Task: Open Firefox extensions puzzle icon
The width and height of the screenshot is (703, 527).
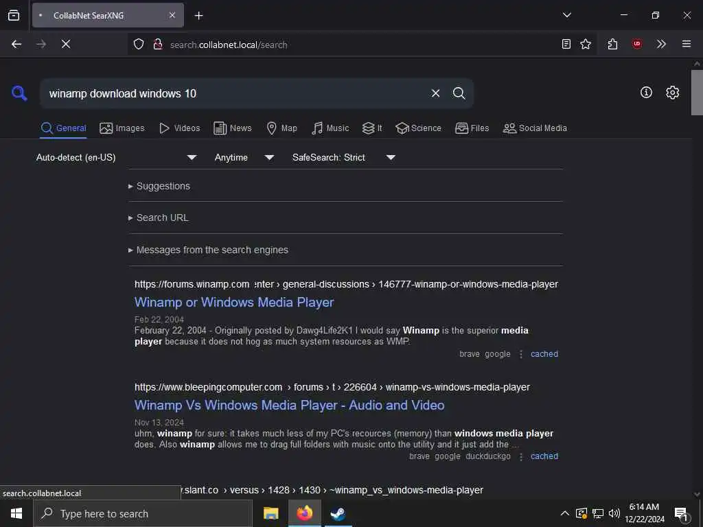Action: (x=612, y=44)
